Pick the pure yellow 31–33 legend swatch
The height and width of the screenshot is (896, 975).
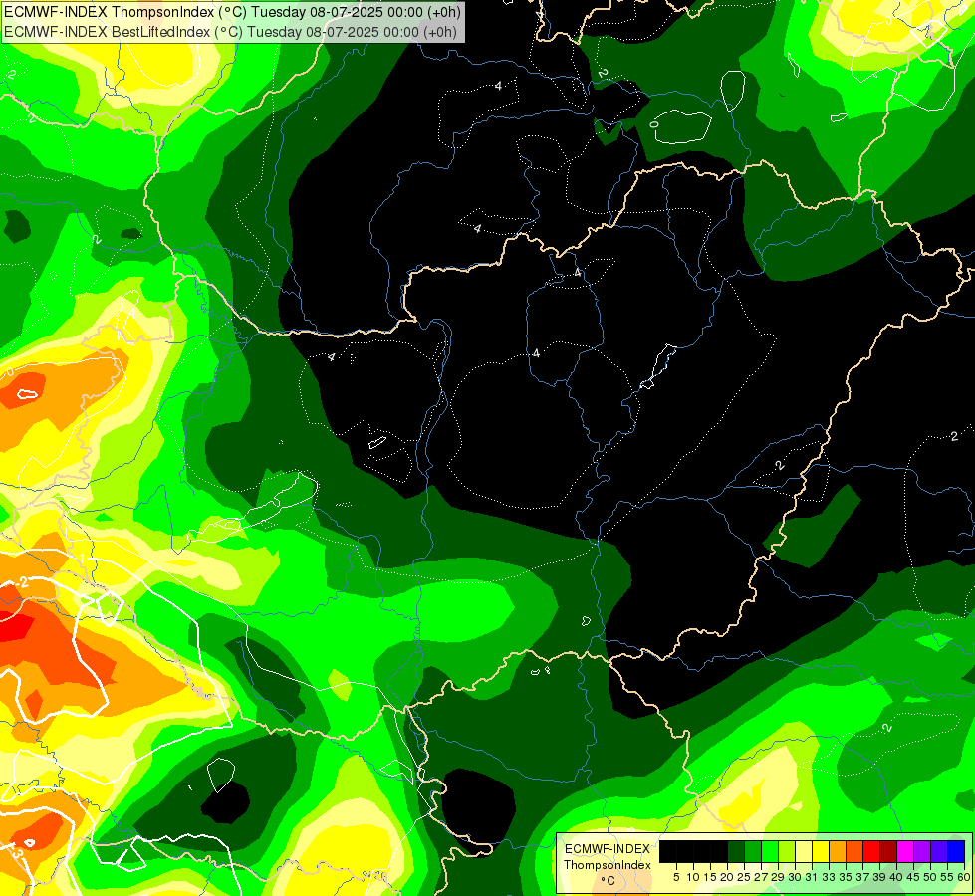pyautogui.click(x=821, y=851)
